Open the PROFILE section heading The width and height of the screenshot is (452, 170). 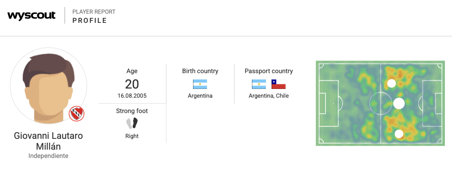[x=89, y=21]
